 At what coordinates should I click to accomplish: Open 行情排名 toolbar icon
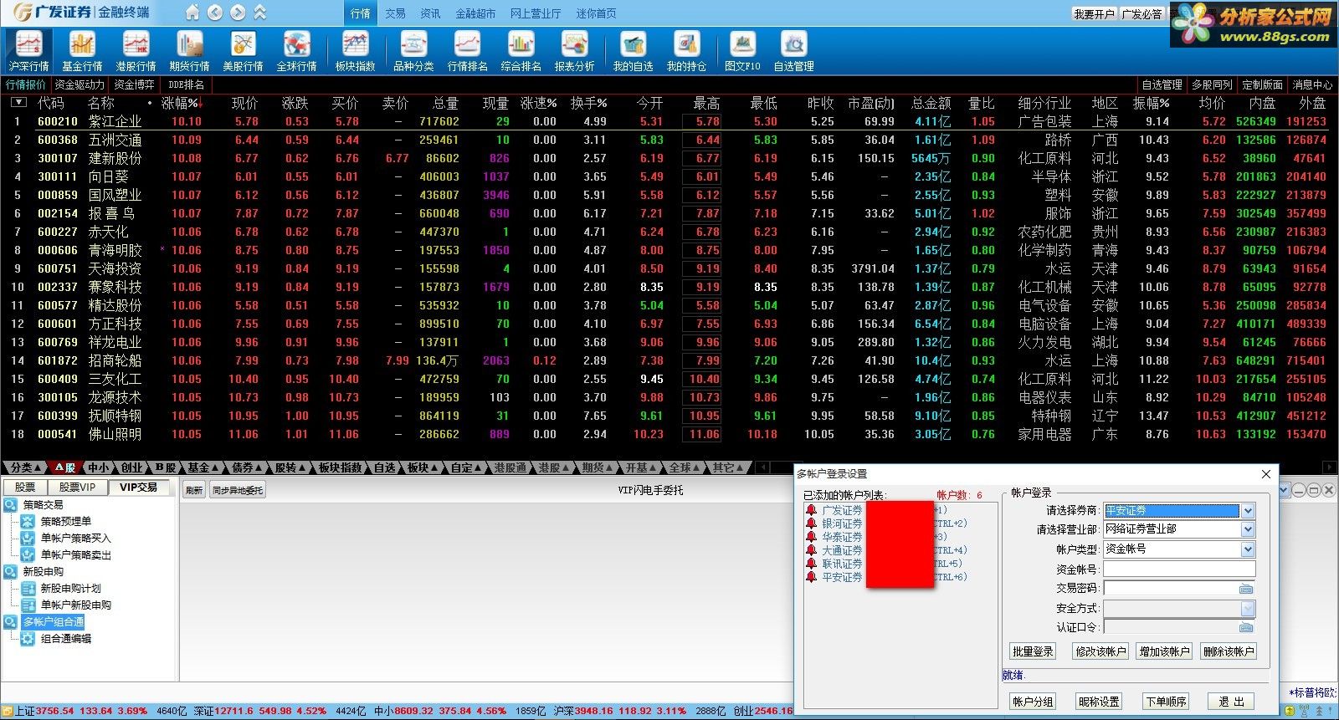pyautogui.click(x=467, y=50)
